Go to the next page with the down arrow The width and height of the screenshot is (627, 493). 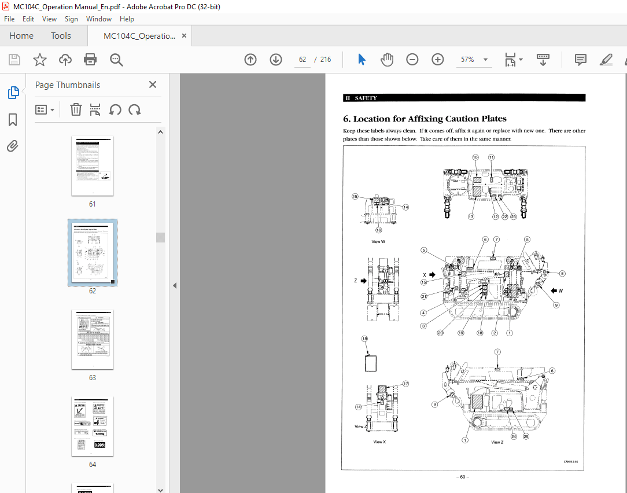point(276,59)
